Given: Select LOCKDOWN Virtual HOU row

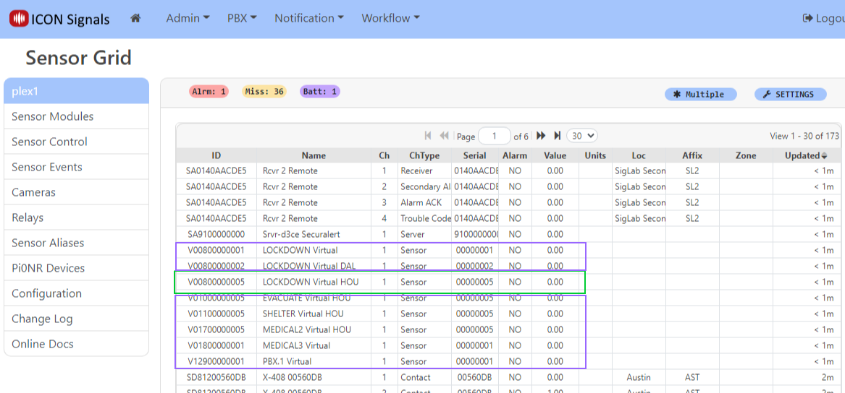Looking at the screenshot, I should pyautogui.click(x=311, y=282).
